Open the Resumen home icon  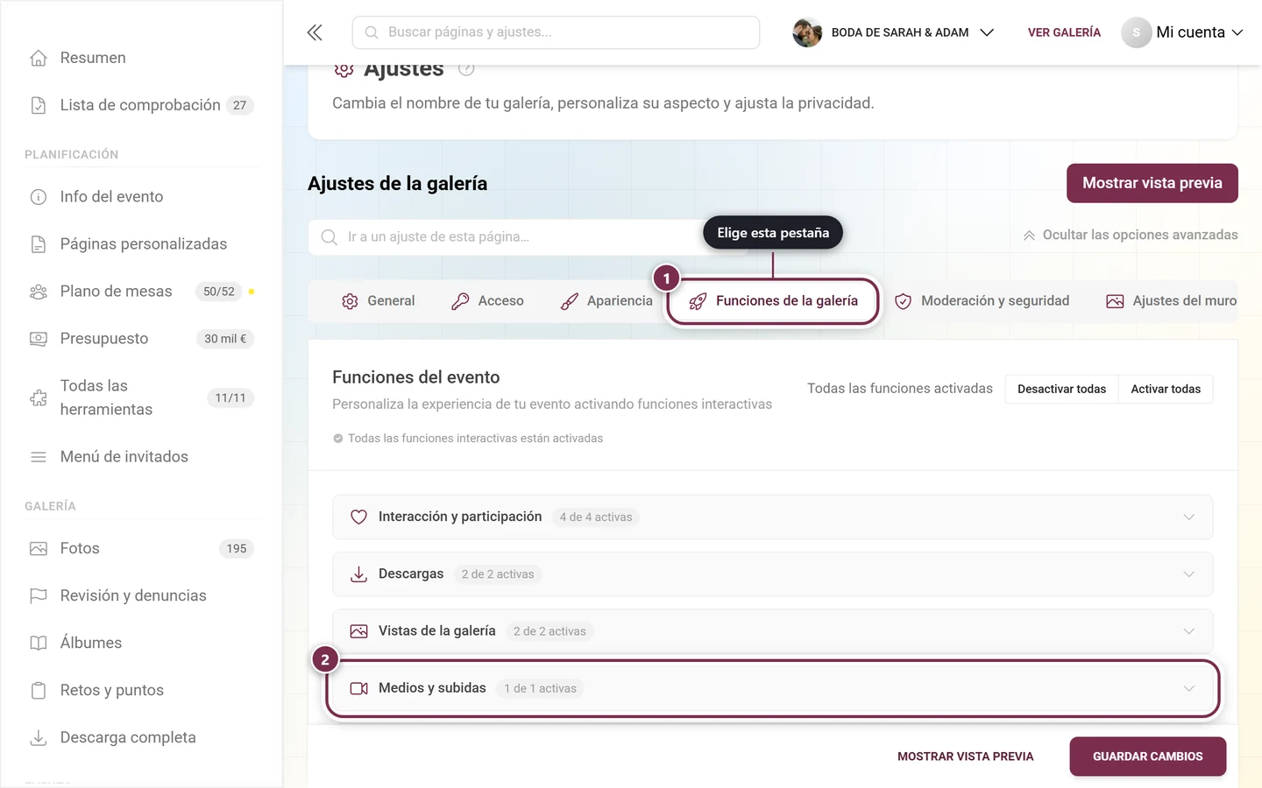(x=39, y=58)
